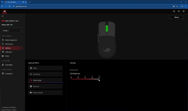Click the display/monitor icon in app header

tap(174, 11)
